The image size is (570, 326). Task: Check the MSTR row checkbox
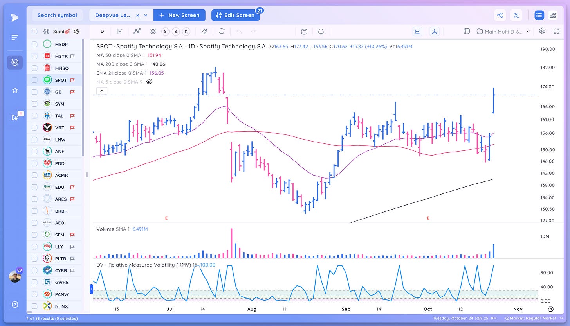(x=34, y=56)
